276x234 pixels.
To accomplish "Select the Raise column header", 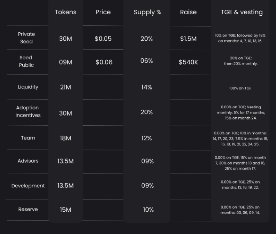I will (x=188, y=12).
